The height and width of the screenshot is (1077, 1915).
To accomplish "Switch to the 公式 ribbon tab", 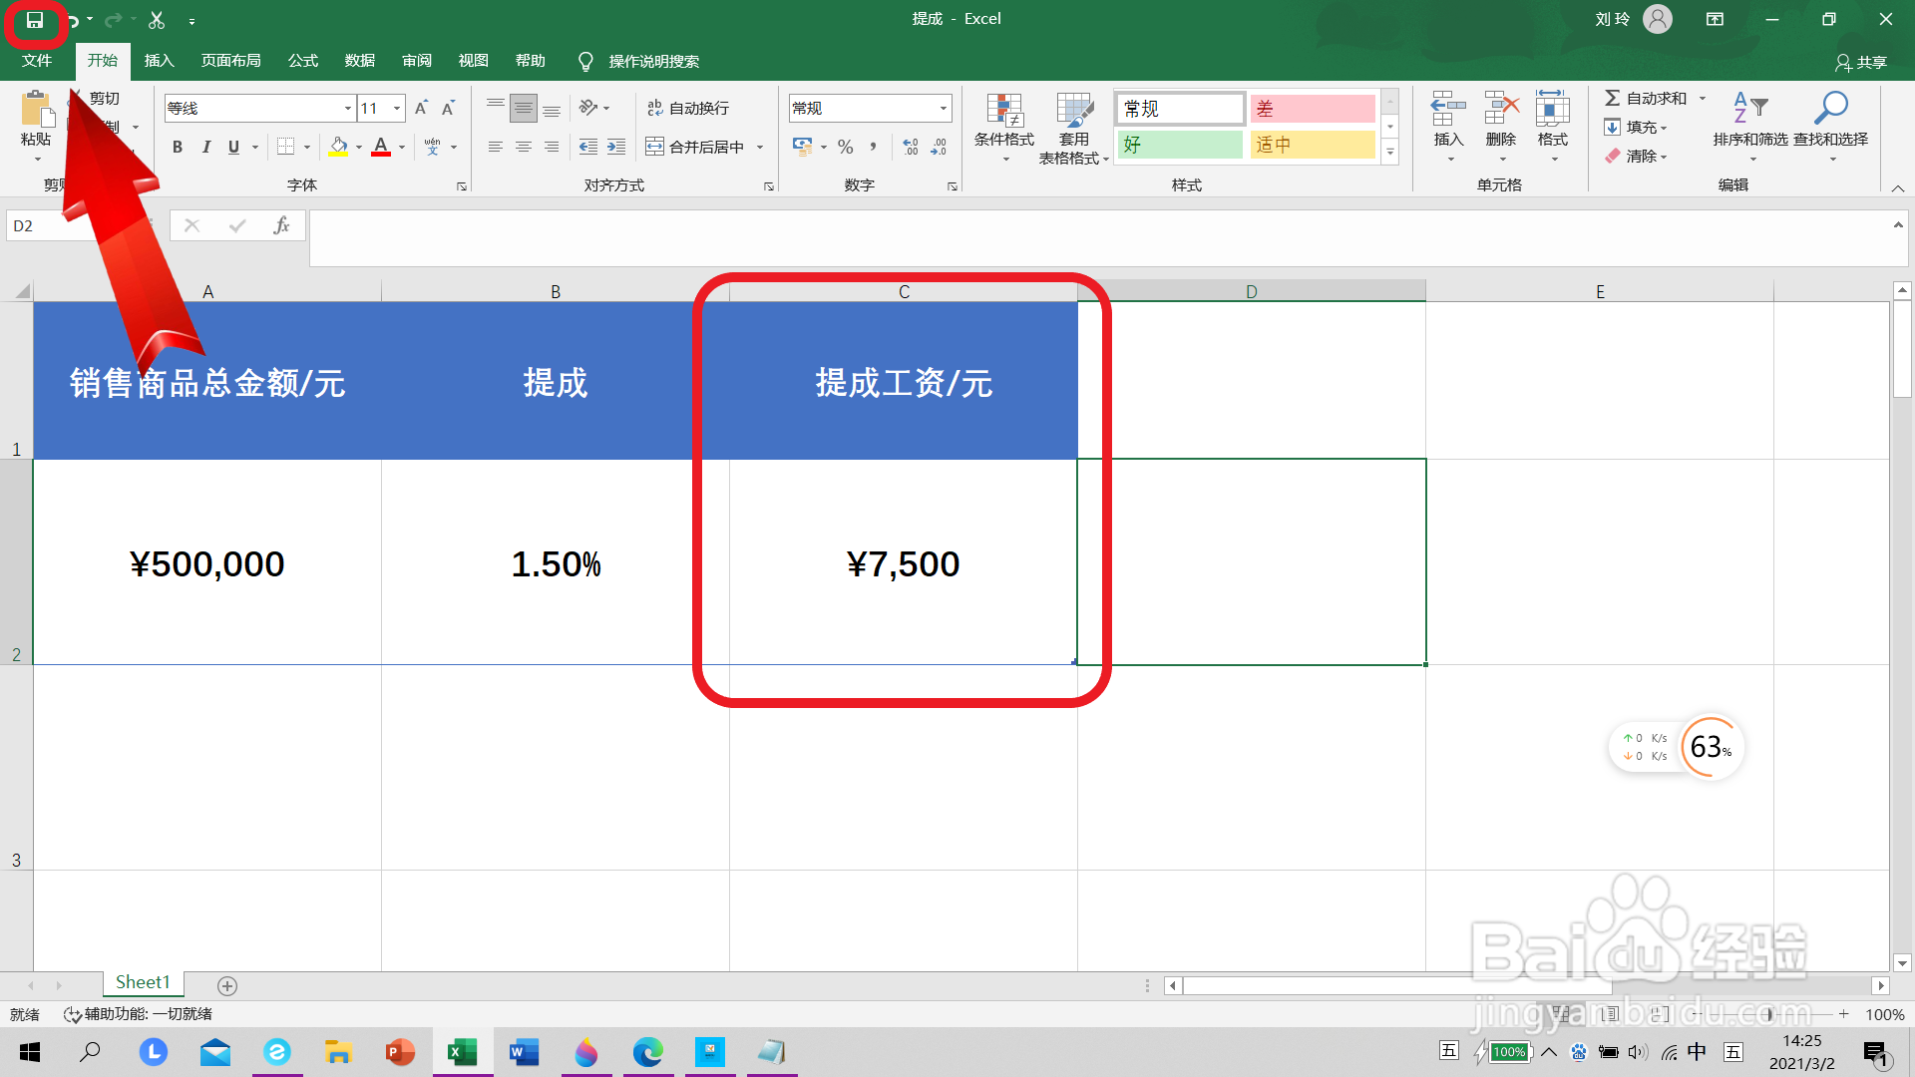I will (x=302, y=61).
